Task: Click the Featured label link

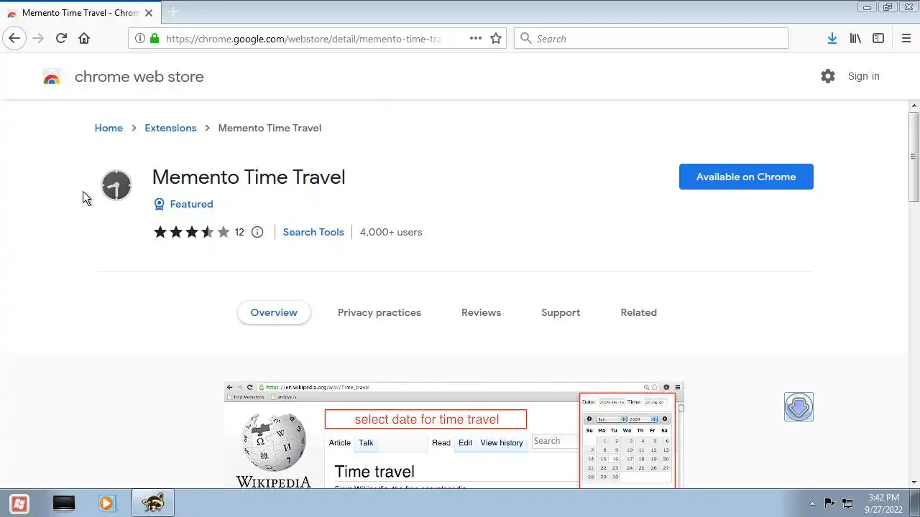Action: tap(191, 204)
